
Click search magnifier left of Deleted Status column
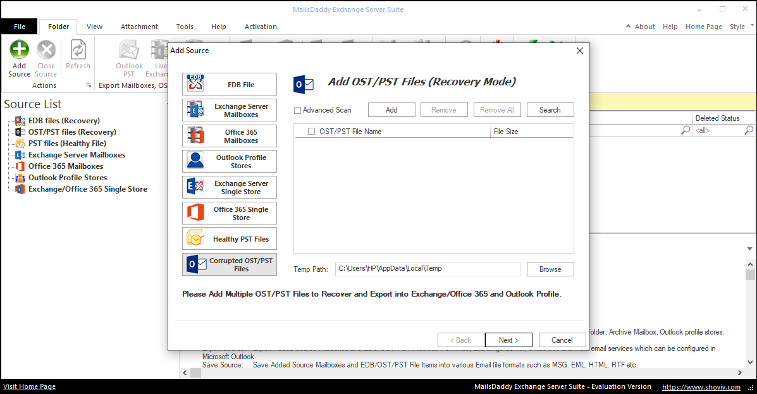coord(686,130)
